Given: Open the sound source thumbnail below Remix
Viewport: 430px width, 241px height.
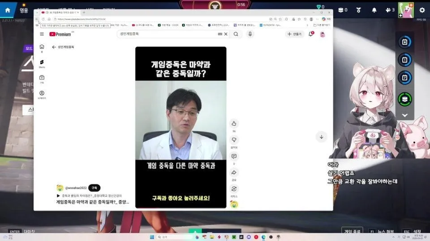Looking at the screenshot, I should tap(234, 204).
